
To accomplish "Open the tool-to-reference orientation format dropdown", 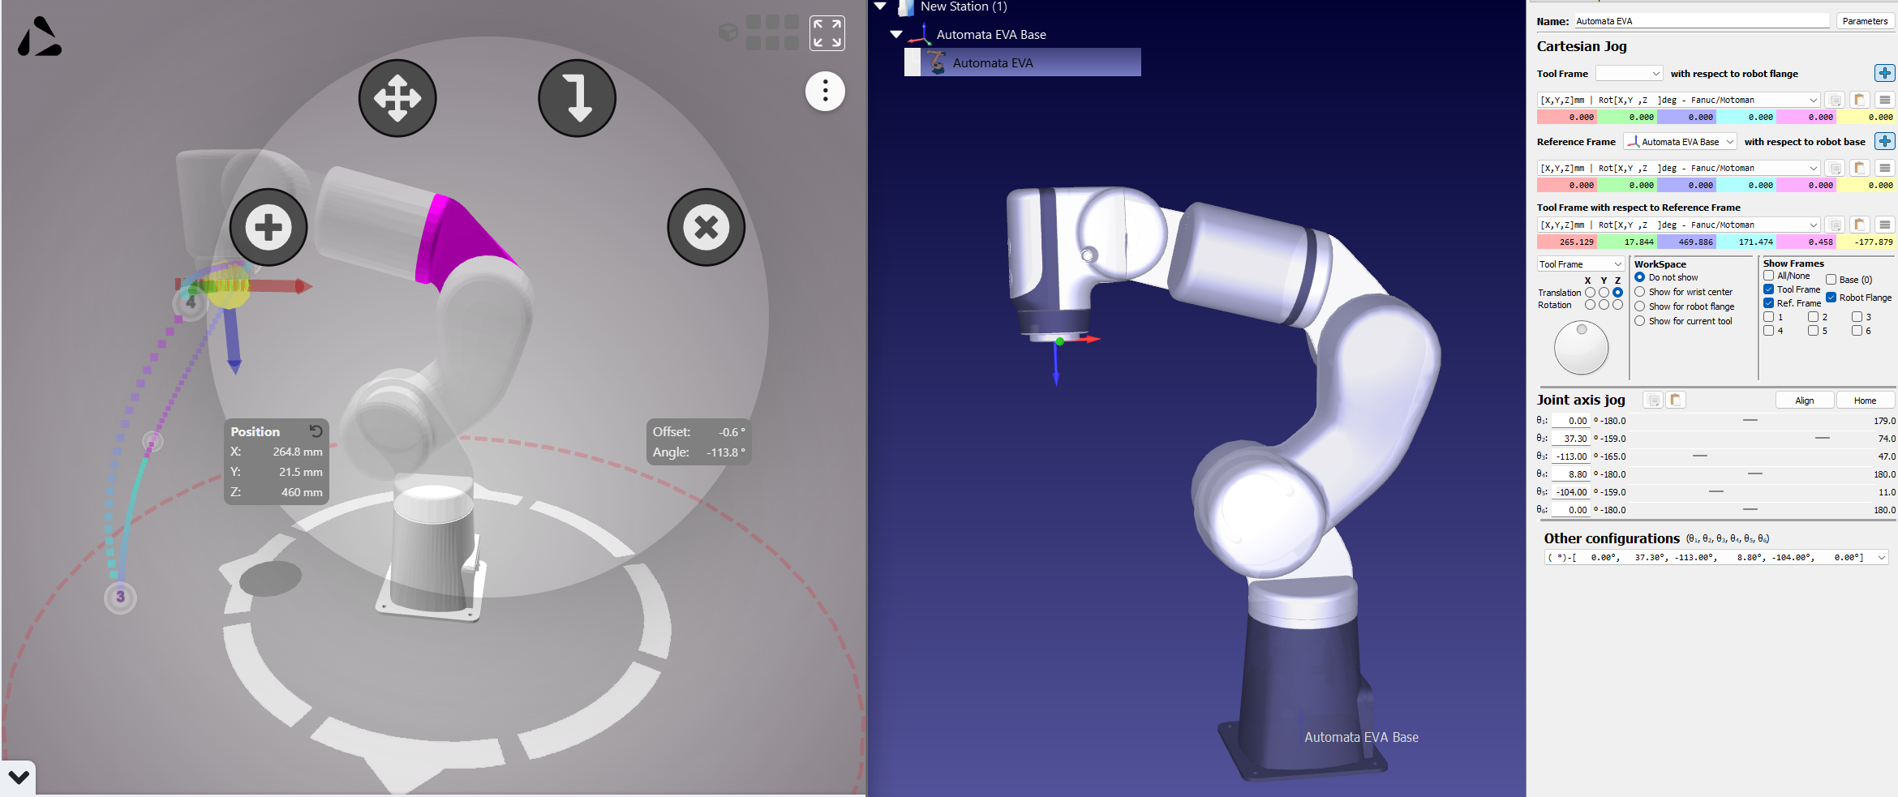I will tap(1678, 225).
